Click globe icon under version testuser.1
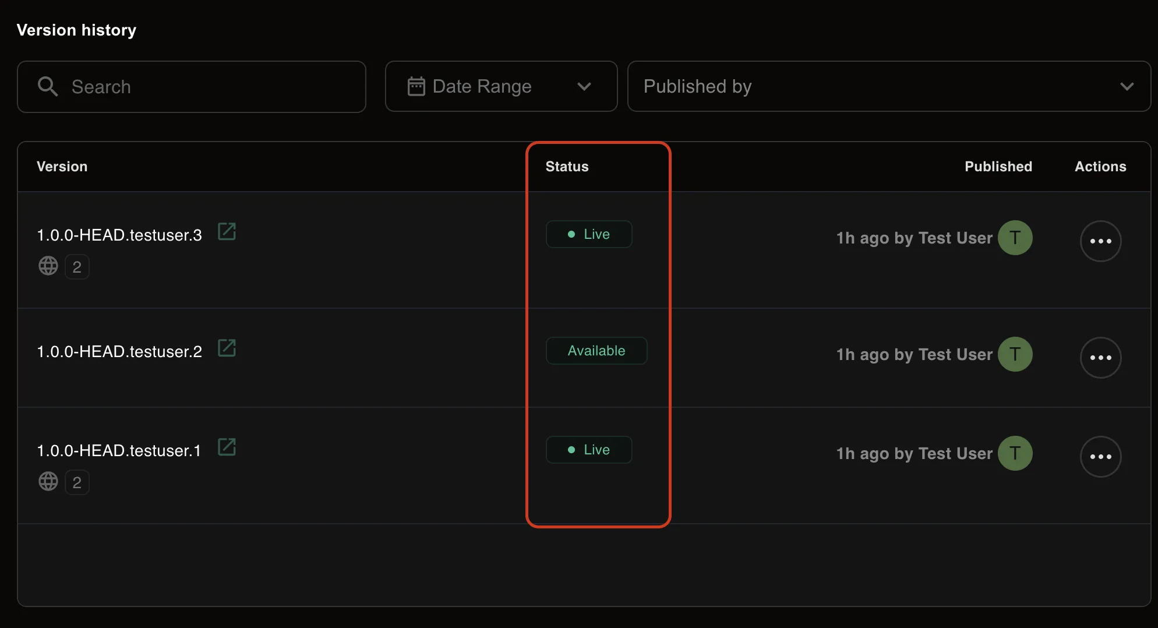The width and height of the screenshot is (1158, 628). pyautogui.click(x=48, y=482)
